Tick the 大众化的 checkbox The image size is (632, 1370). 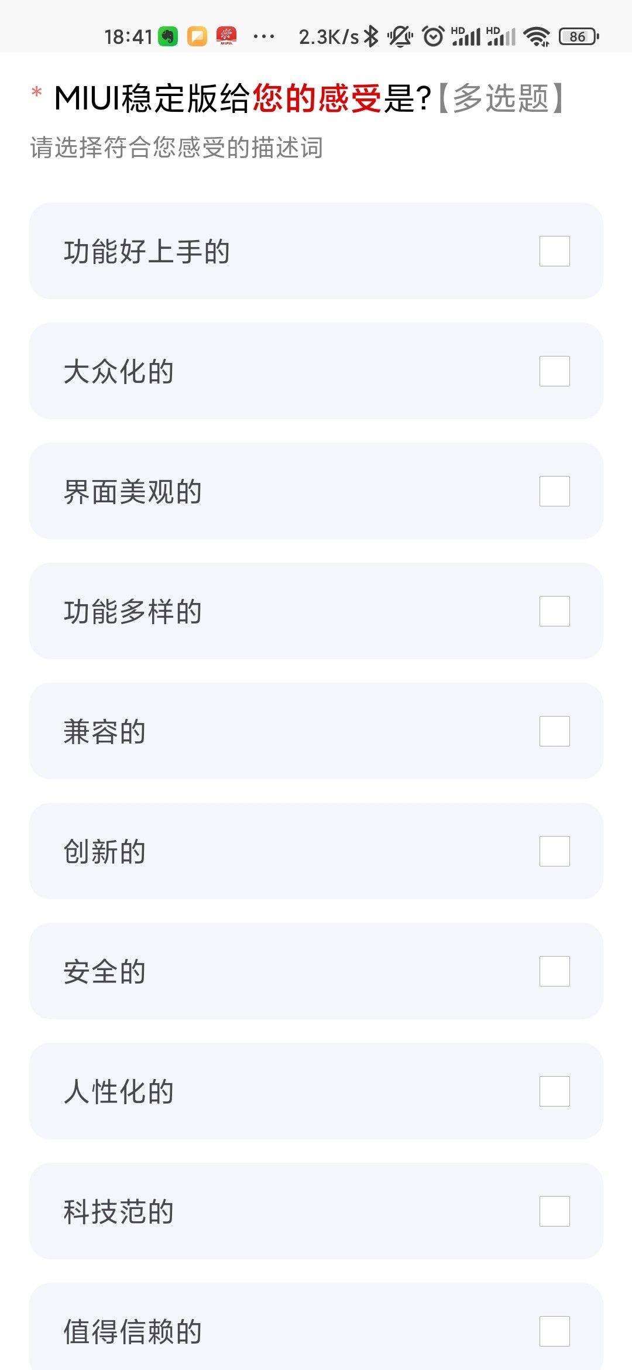(554, 371)
